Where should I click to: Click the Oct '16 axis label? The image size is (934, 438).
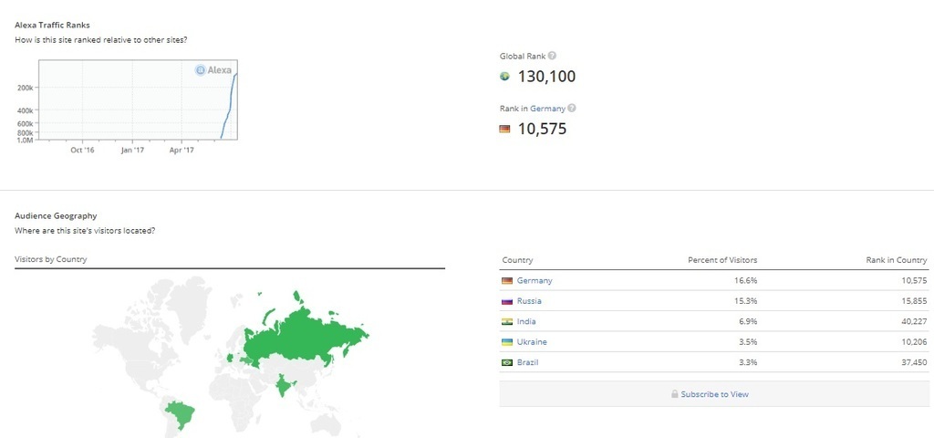(x=82, y=151)
